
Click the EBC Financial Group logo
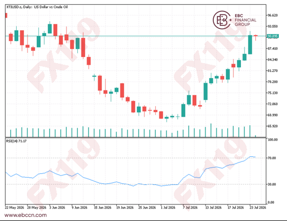point(235,20)
